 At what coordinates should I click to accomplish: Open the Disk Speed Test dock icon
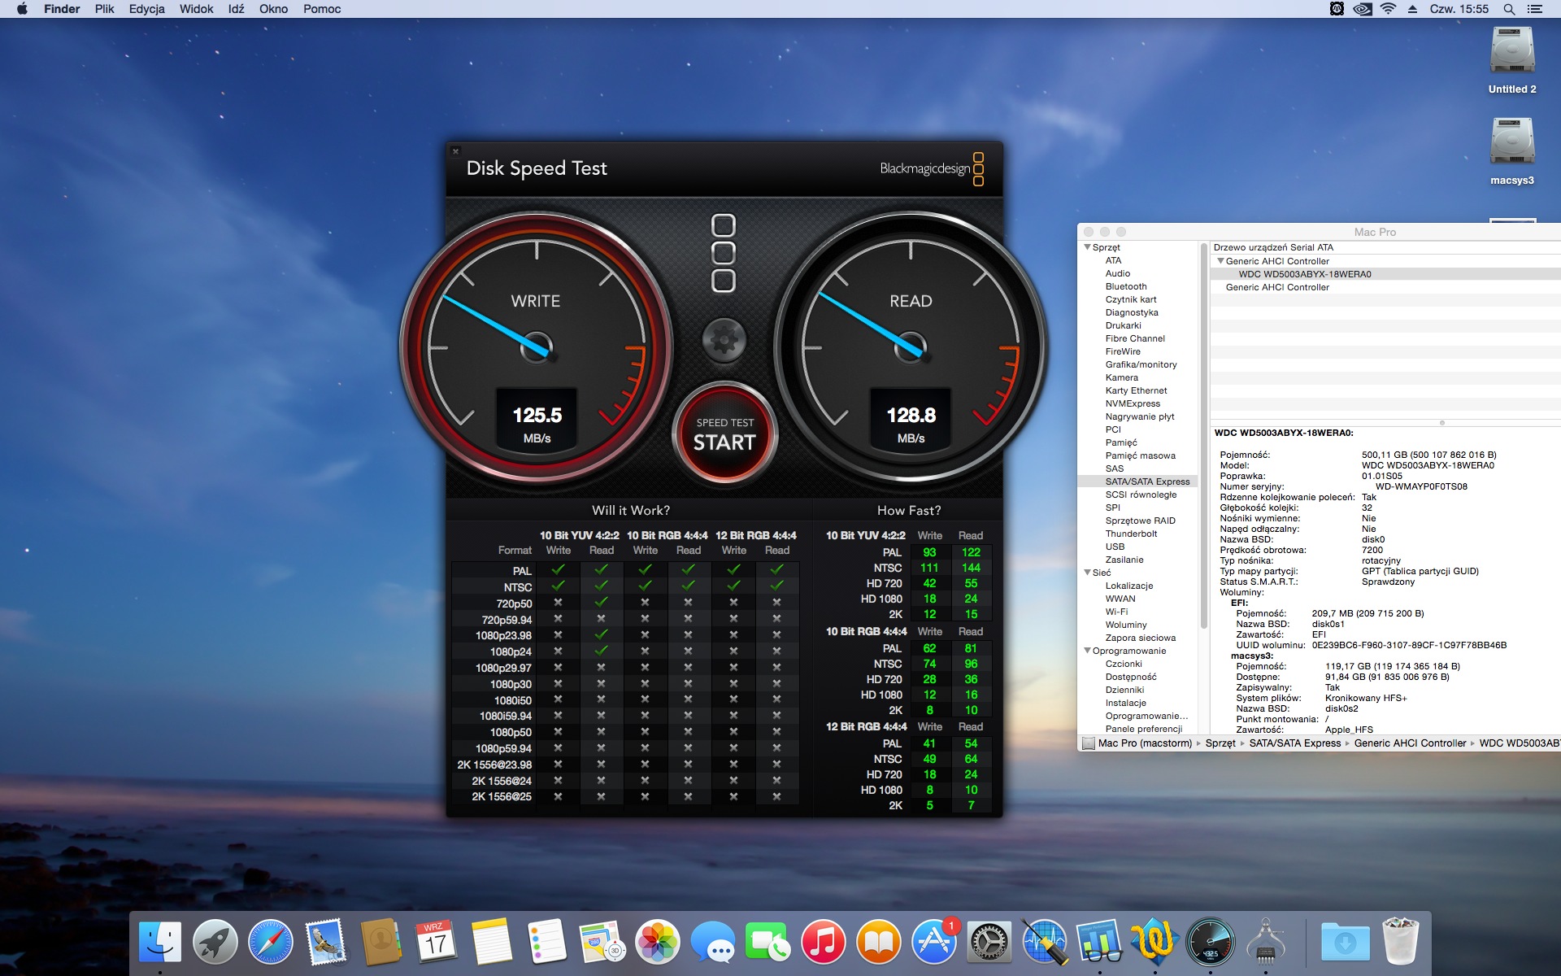(1210, 943)
